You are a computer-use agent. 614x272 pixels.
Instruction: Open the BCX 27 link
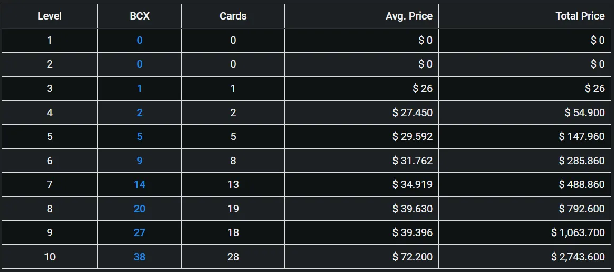pos(140,232)
